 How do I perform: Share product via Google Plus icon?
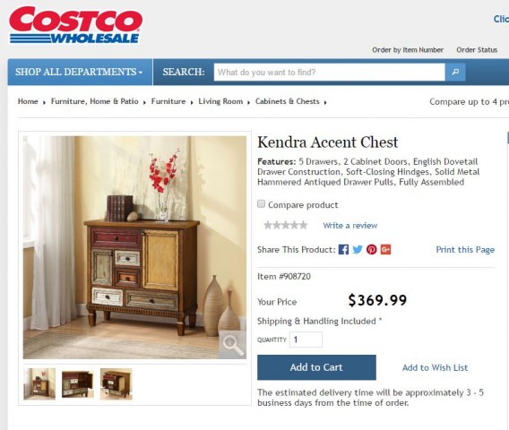(x=385, y=250)
